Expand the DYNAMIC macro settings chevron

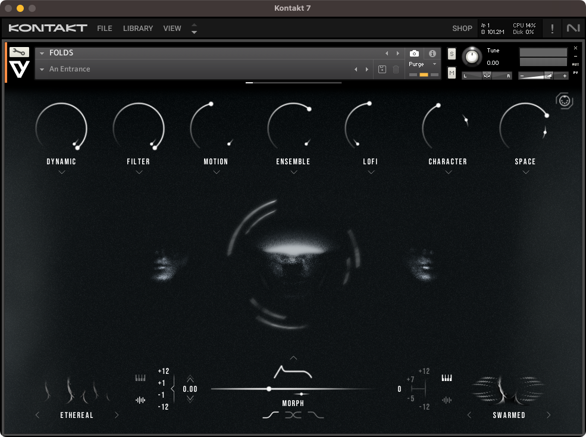(x=62, y=173)
